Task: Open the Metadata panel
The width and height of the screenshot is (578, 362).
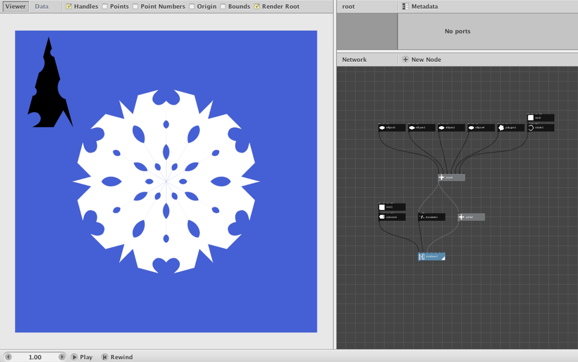Action: click(420, 6)
